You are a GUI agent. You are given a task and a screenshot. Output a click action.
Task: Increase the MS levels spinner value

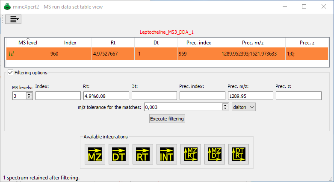[x=29, y=94]
